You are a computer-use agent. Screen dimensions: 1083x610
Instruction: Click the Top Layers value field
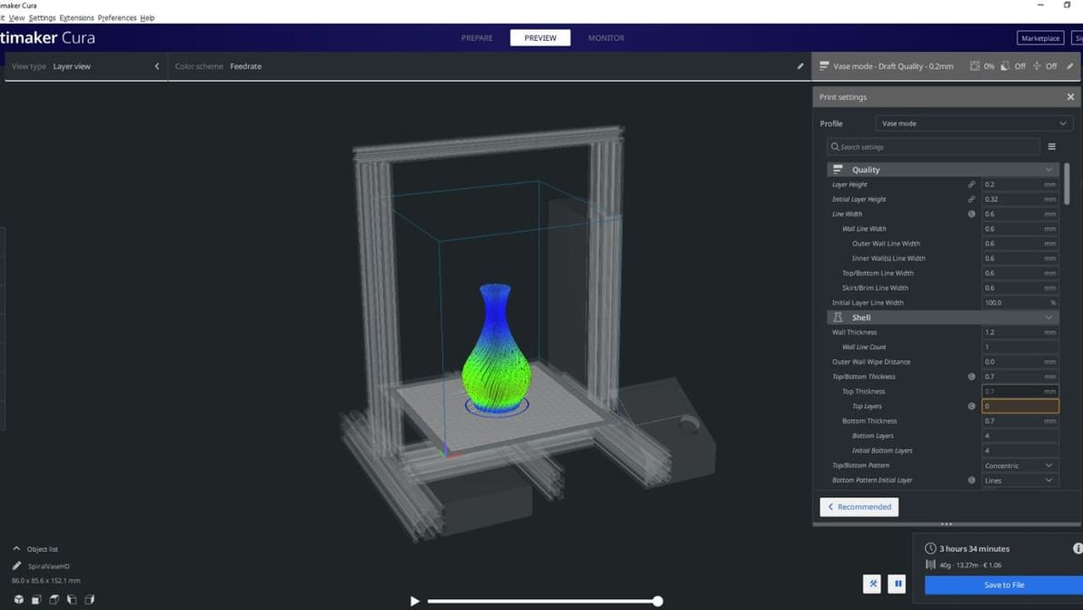point(1020,406)
